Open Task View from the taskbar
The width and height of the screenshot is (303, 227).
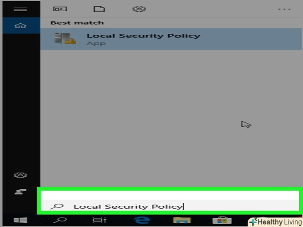[x=99, y=220]
